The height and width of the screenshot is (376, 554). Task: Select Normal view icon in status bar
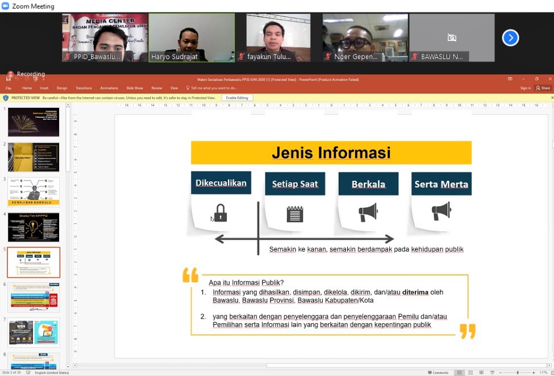(459, 373)
